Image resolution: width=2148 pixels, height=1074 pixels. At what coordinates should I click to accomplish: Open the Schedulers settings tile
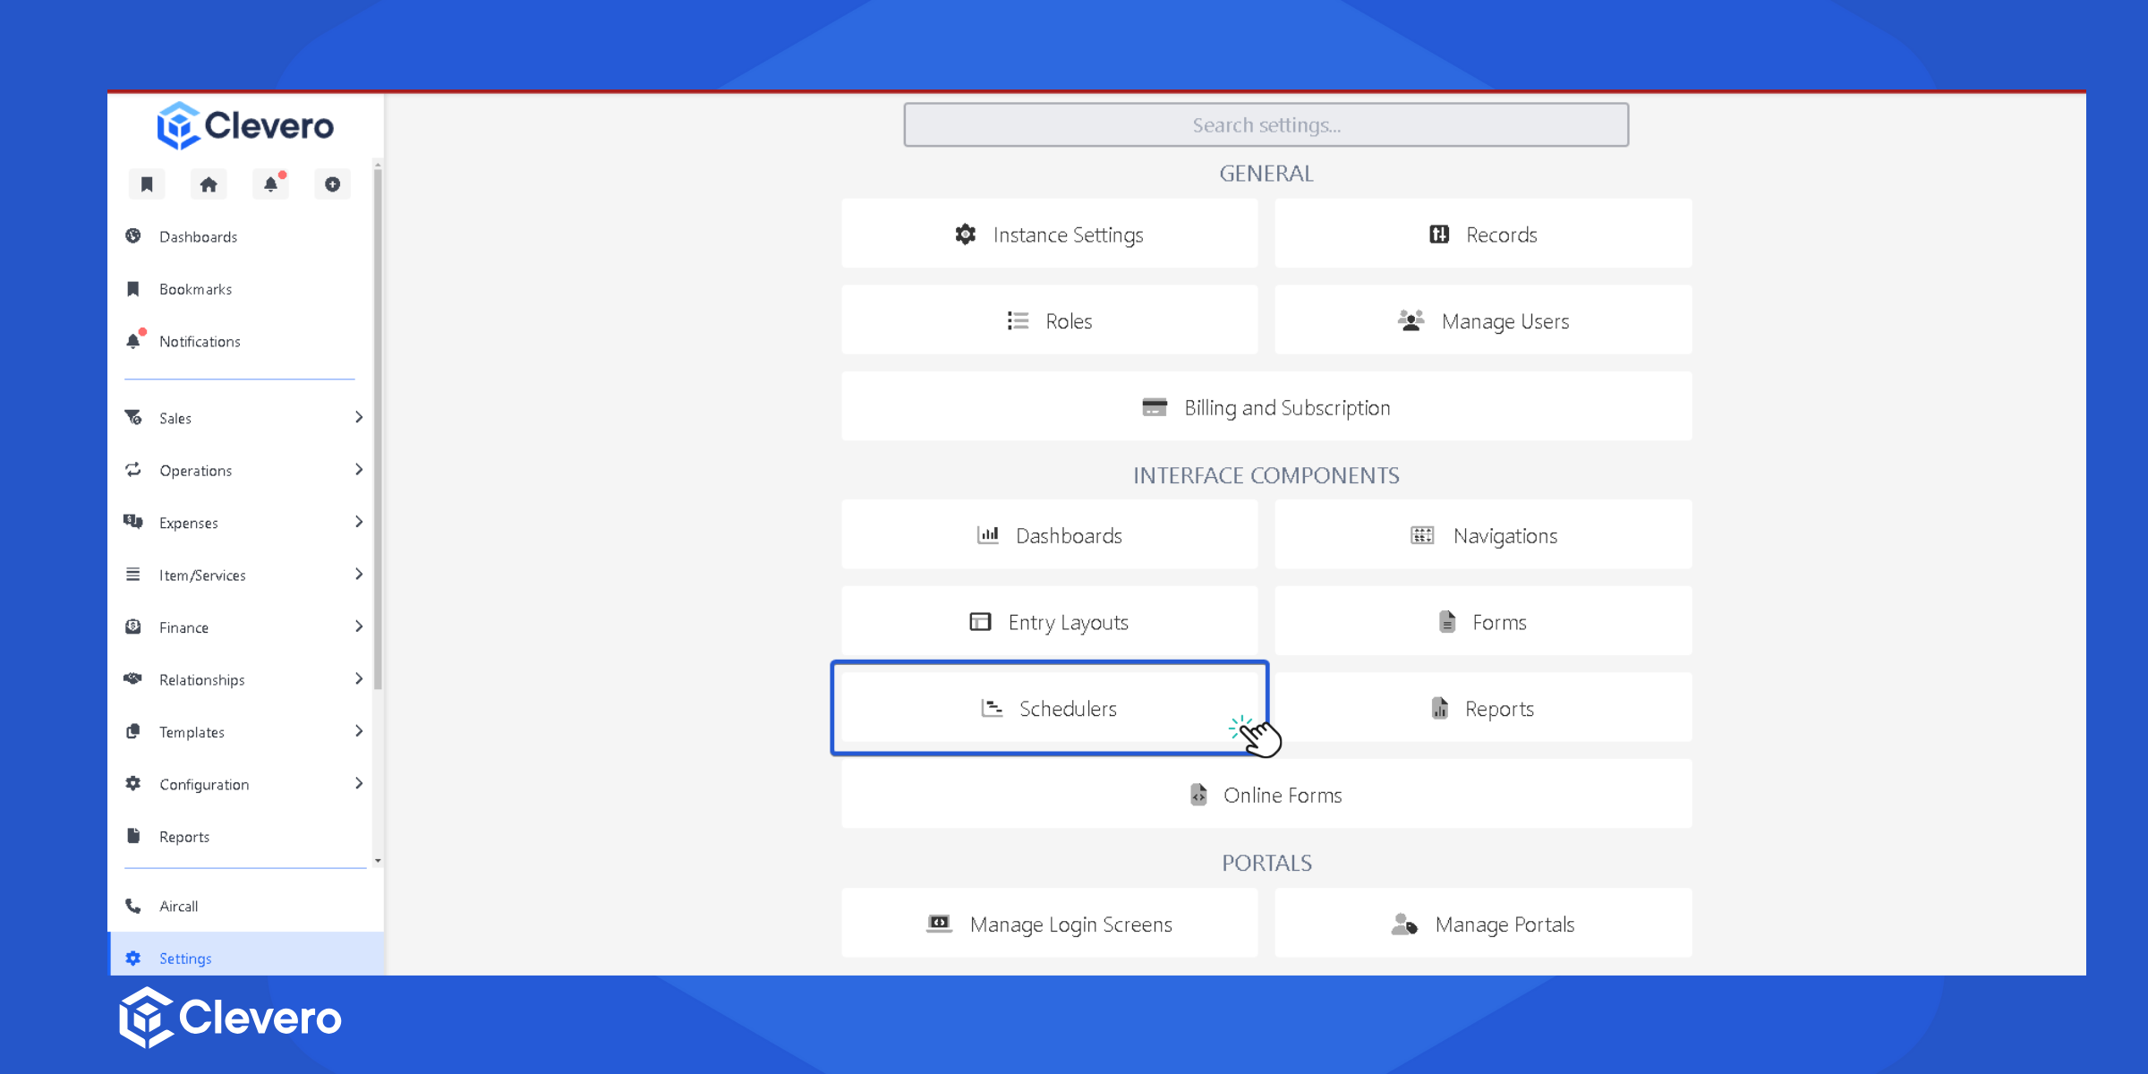click(x=1049, y=709)
